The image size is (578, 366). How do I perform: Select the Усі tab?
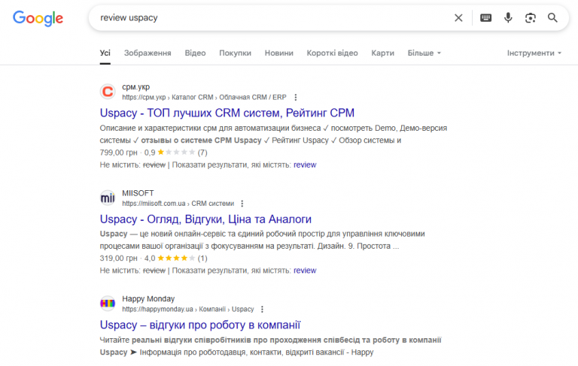[x=105, y=53]
